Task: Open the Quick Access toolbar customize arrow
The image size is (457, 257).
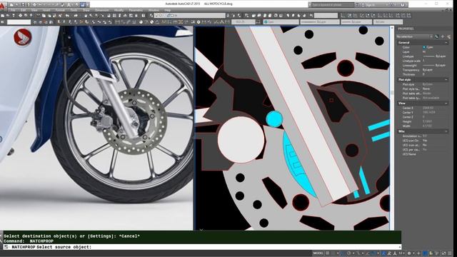Action: pyautogui.click(x=88, y=5)
